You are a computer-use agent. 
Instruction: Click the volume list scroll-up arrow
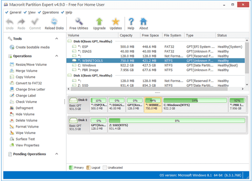click(x=247, y=40)
